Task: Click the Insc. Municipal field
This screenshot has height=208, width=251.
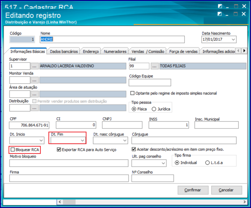Action: (x=217, y=125)
